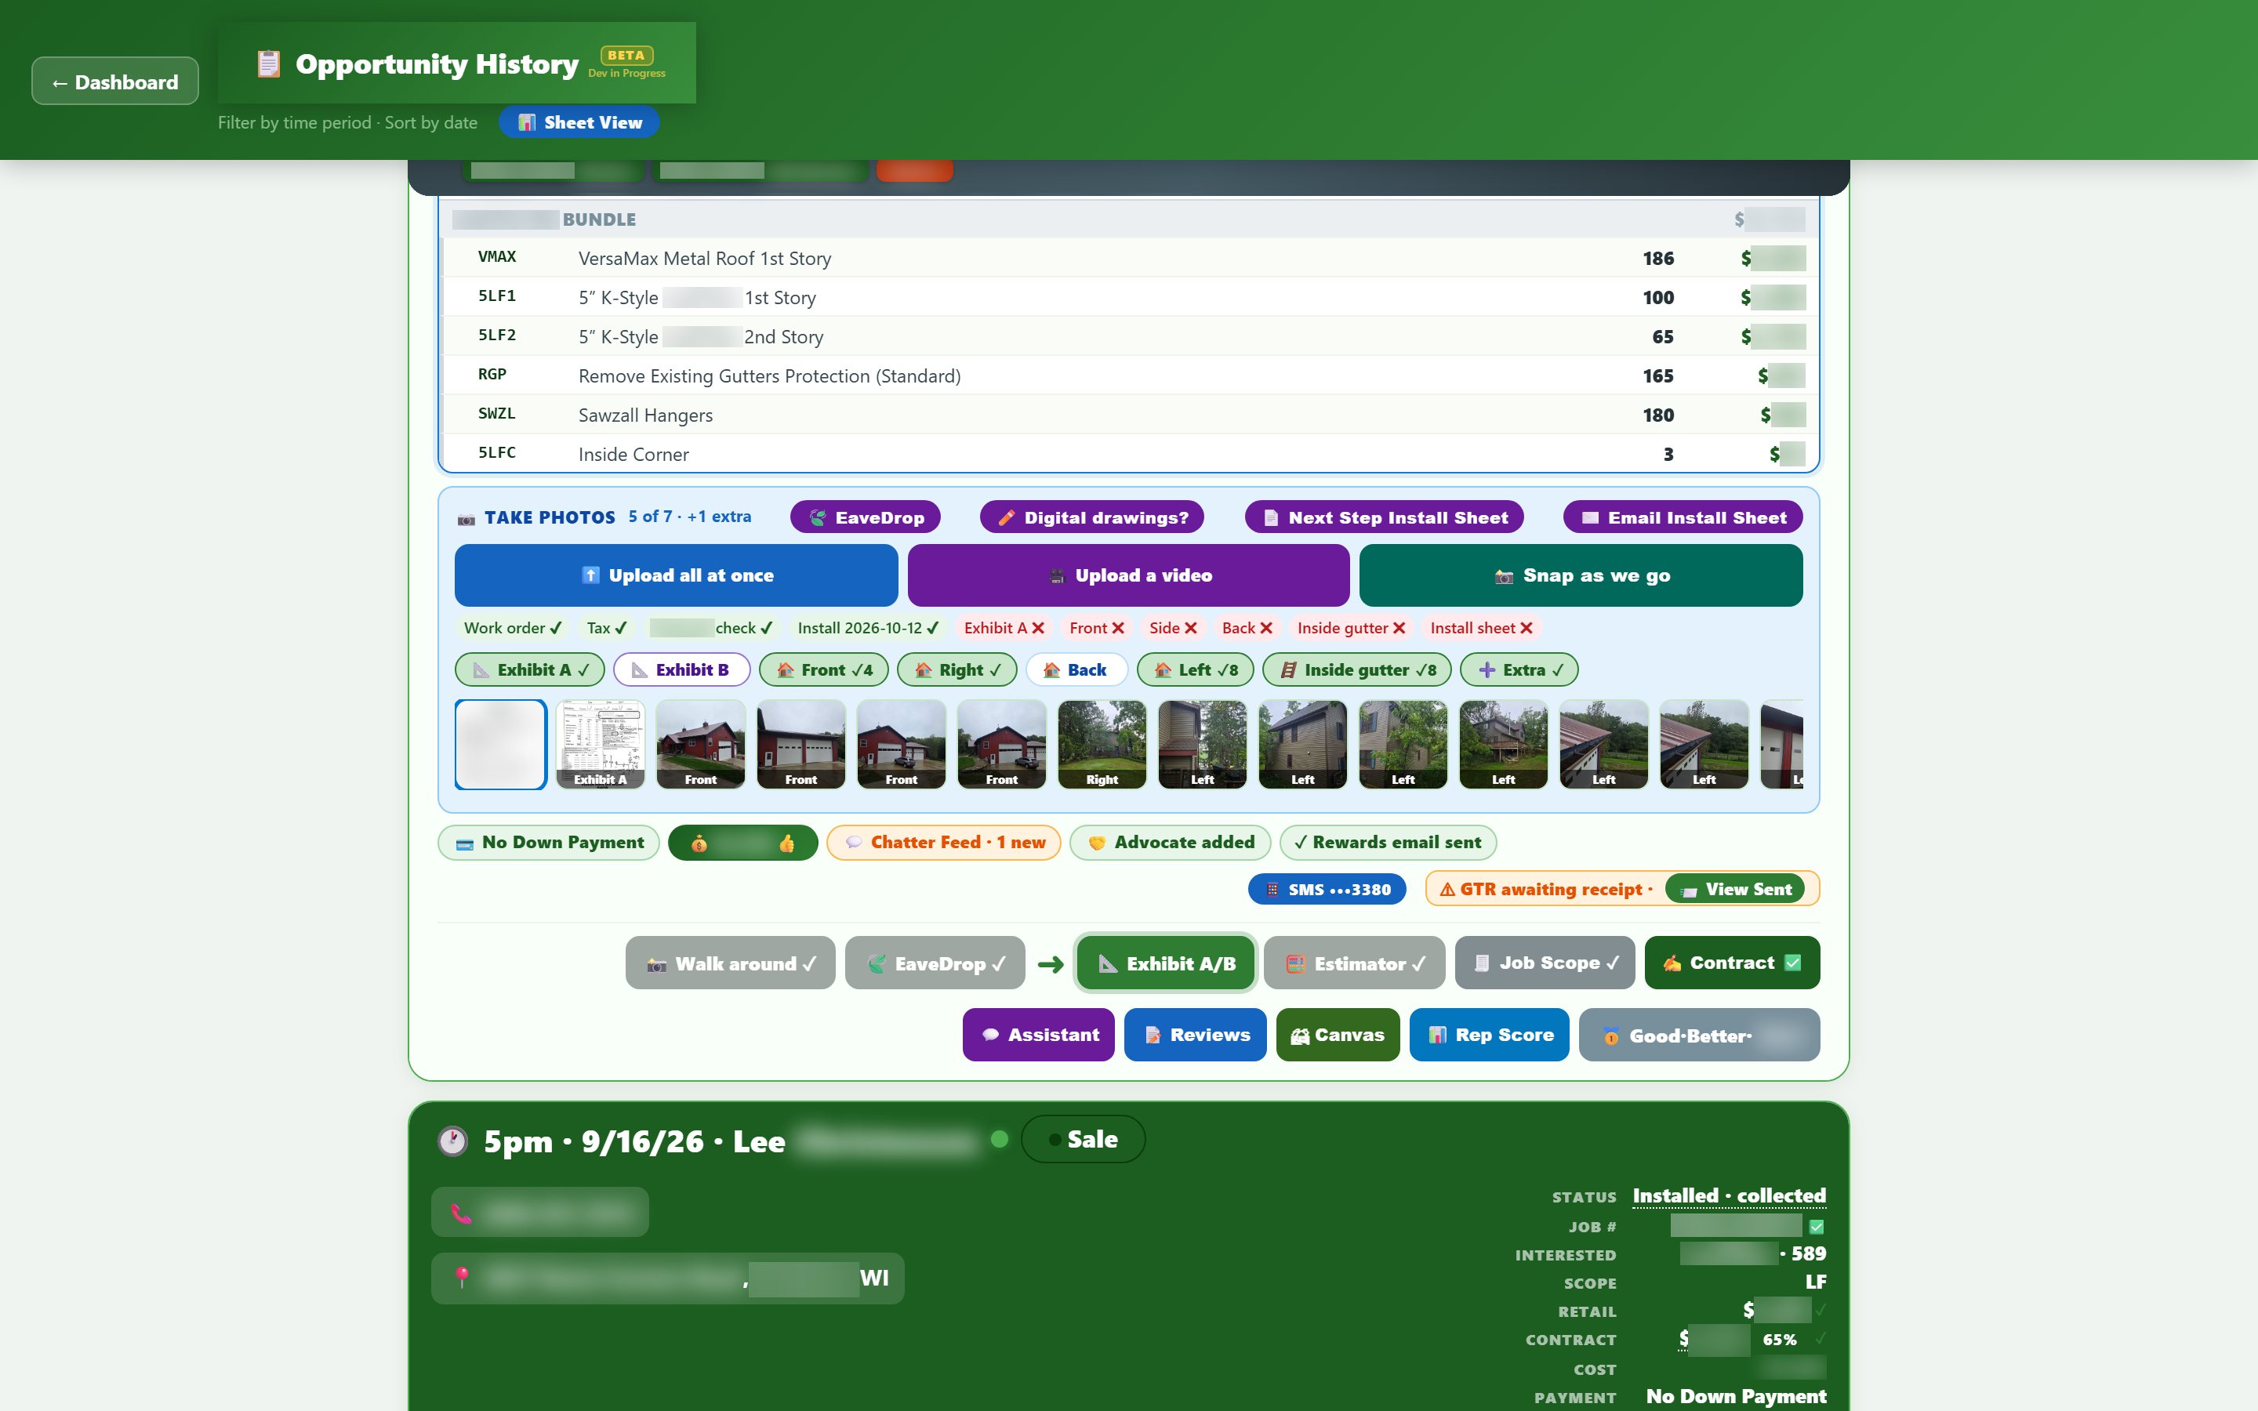Open the Good·Better options
The width and height of the screenshot is (2258, 1411).
pos(1699,1034)
